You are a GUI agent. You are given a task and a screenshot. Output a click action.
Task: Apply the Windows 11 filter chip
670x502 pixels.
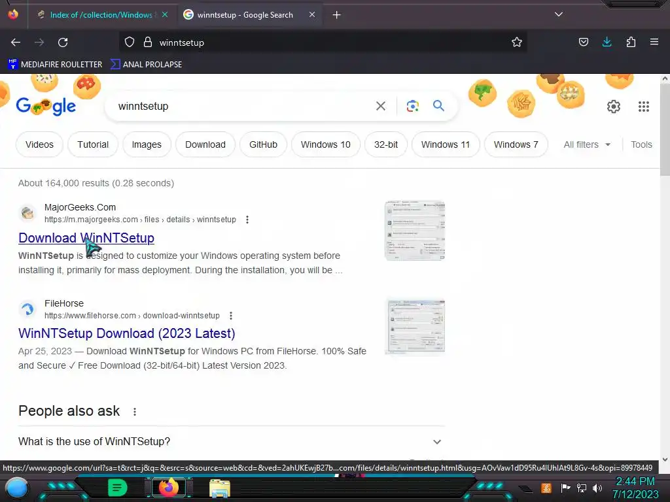tap(445, 144)
